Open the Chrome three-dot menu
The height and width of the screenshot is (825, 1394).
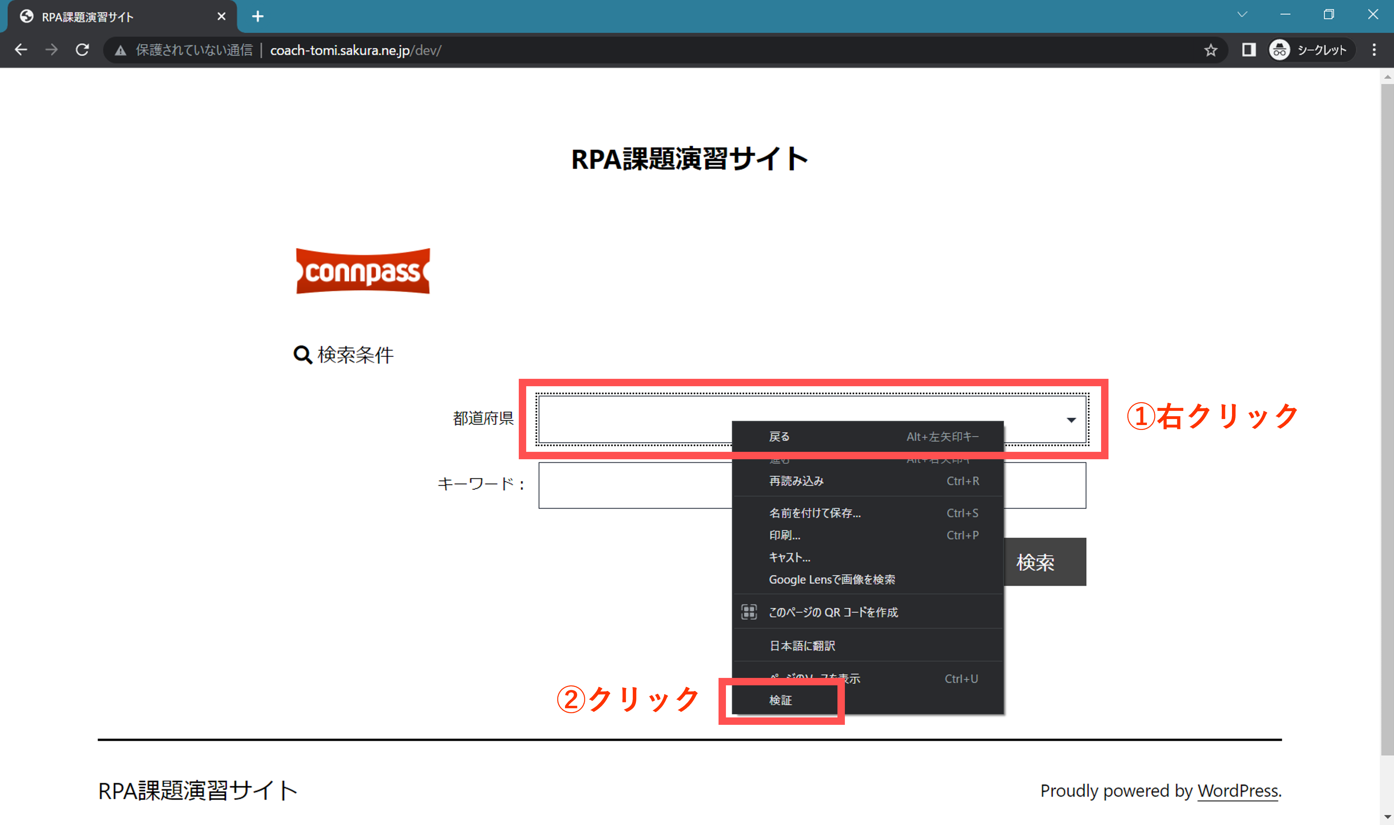tap(1374, 50)
